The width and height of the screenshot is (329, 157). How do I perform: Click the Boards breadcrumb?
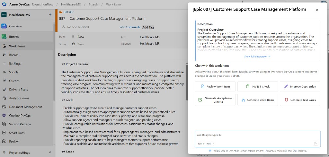pyautogui.click(x=93, y=4)
